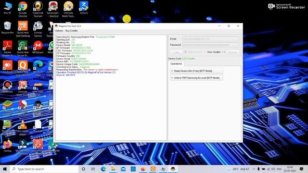Open Quick Heal icon on taskbar
Viewport: 308px width, 173px height.
[153, 169]
